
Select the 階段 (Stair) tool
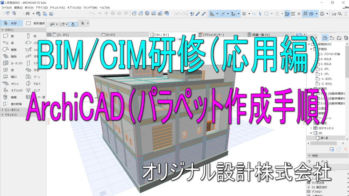pyautogui.click(x=10, y=57)
